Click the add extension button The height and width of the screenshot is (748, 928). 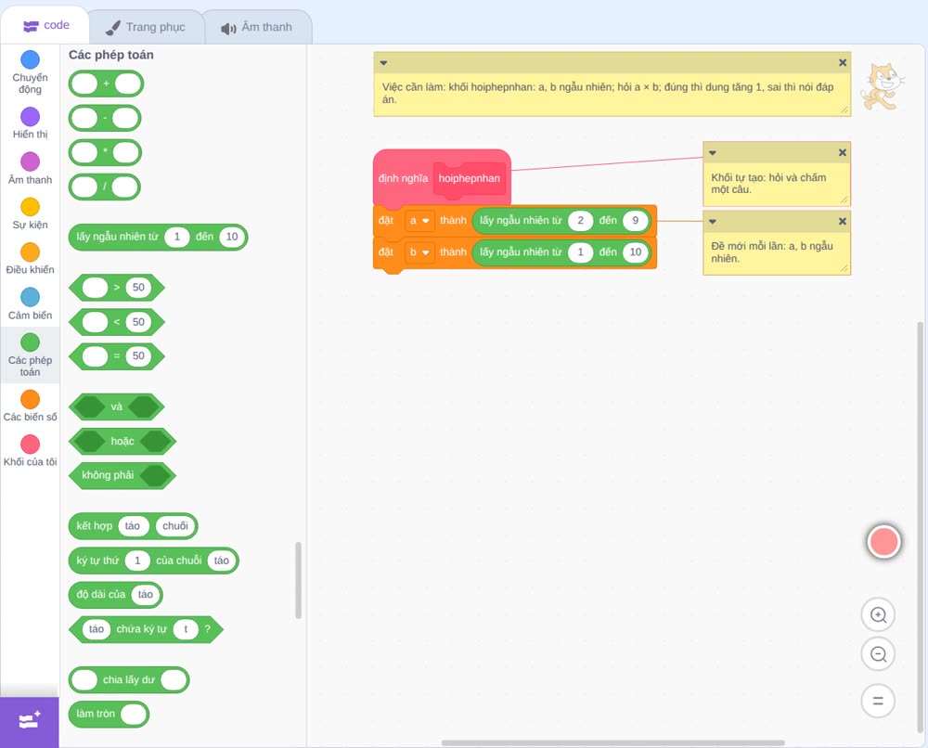click(30, 721)
